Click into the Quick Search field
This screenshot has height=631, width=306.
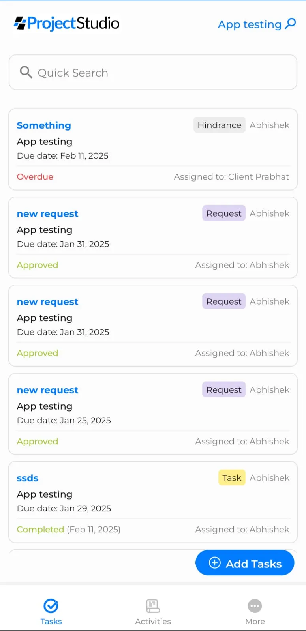pos(153,72)
